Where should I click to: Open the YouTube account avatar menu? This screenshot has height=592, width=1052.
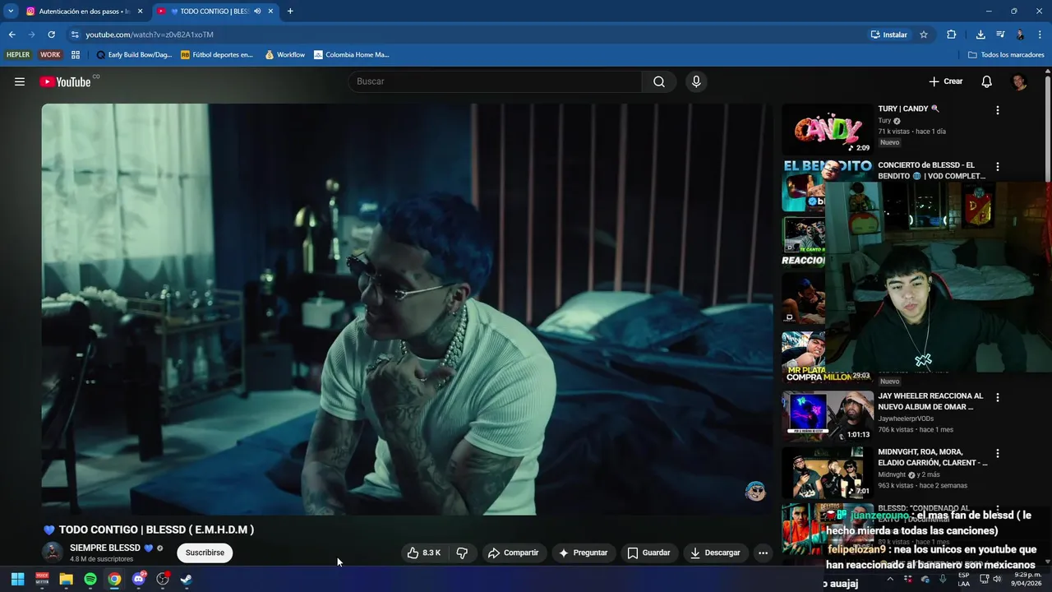[x=1019, y=81]
